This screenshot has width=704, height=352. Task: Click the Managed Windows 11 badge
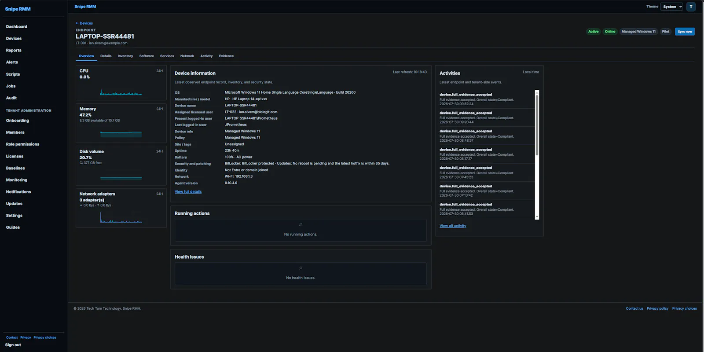pos(638,32)
